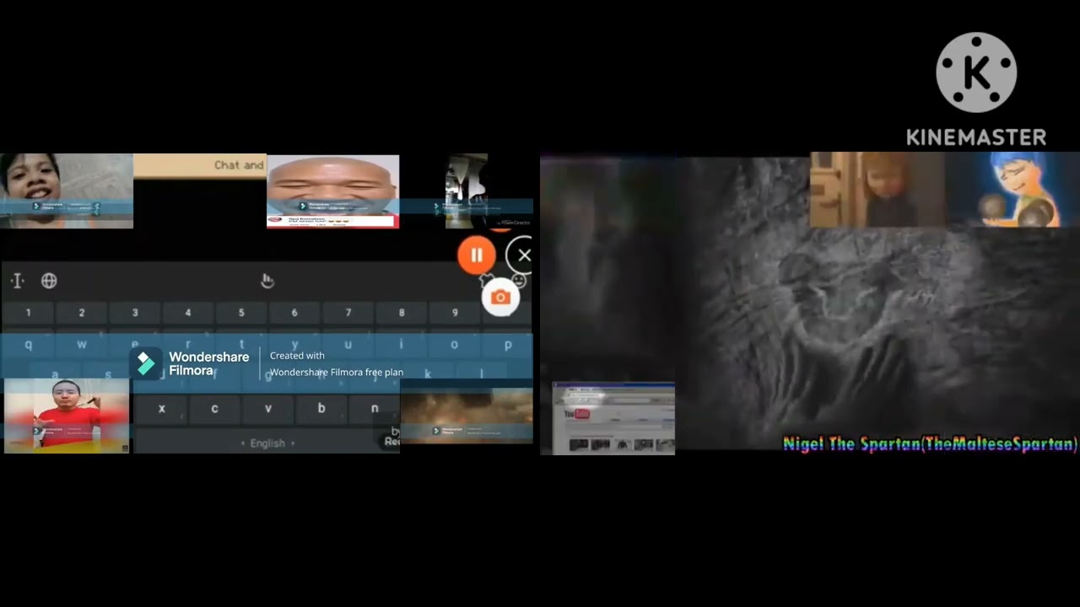1080x607 pixels.
Task: Tap the number 2 key
Action: coord(82,313)
